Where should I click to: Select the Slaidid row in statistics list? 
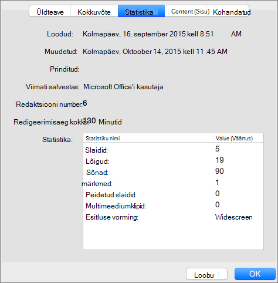coord(173,150)
